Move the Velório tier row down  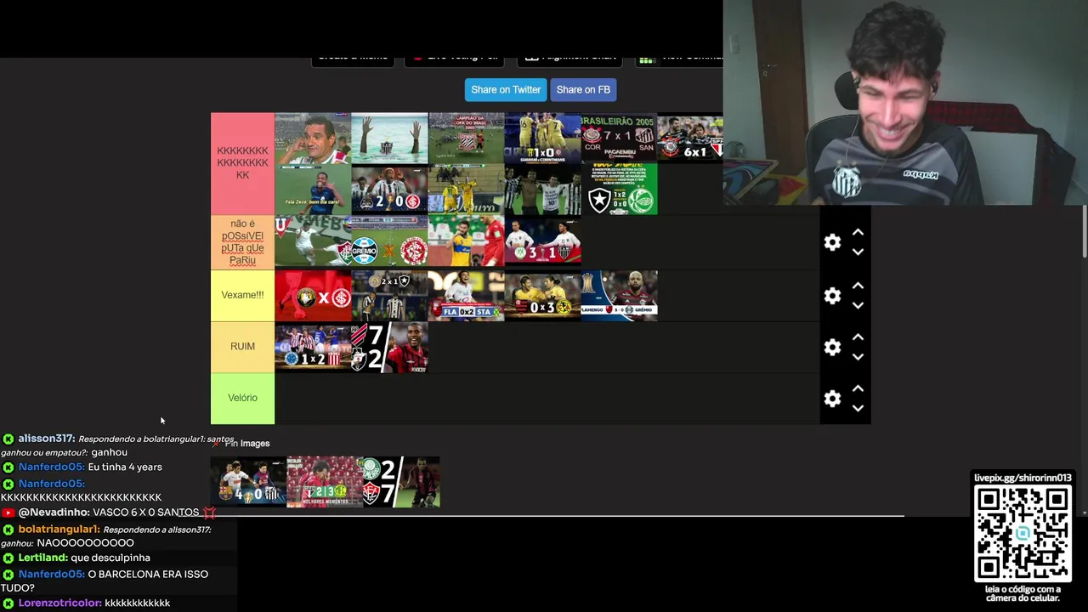coord(858,408)
